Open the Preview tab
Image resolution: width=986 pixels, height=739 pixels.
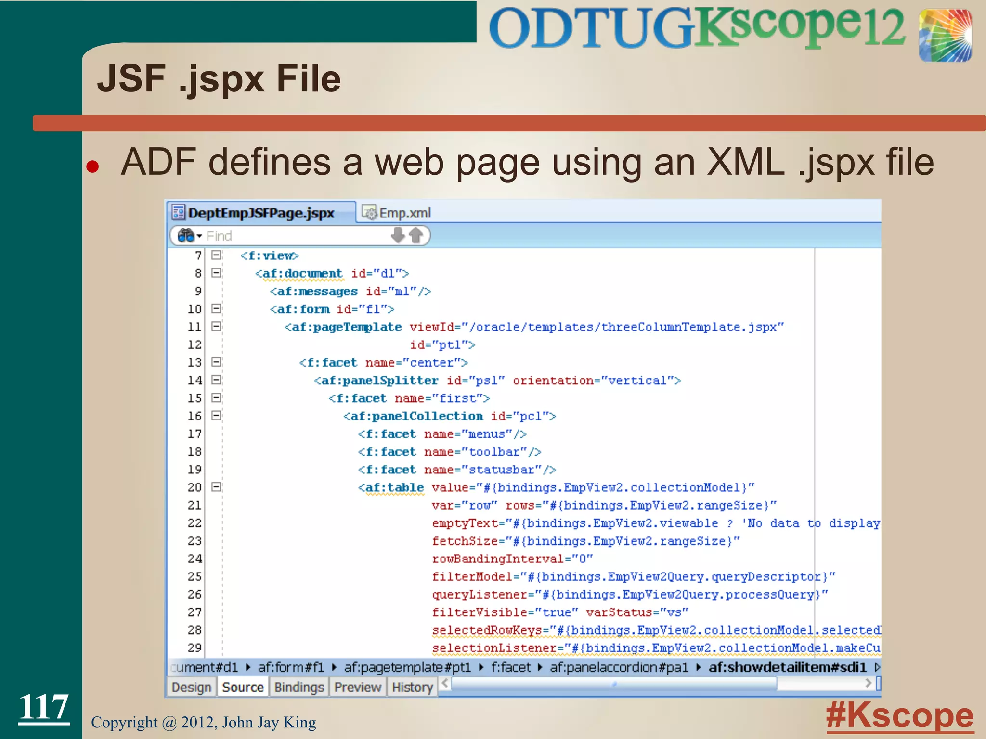click(358, 687)
